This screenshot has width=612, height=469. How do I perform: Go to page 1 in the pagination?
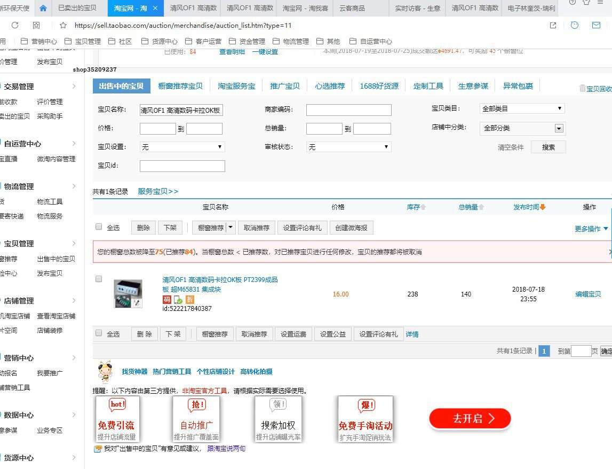click(544, 351)
